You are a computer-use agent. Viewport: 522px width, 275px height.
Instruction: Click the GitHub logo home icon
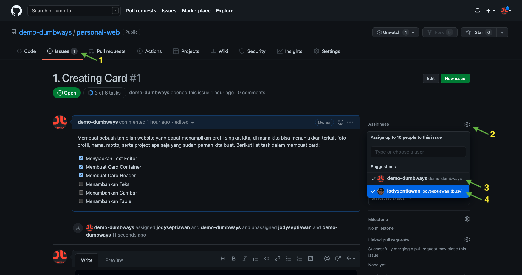(16, 11)
